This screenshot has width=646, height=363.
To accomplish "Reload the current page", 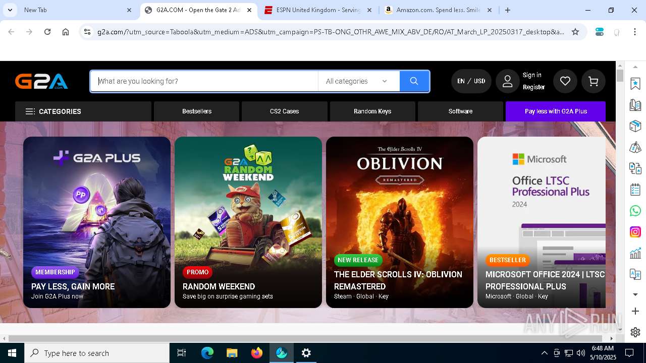I will (47, 32).
